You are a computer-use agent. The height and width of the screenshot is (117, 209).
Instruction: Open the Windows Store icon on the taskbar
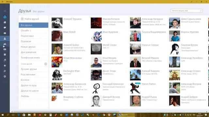[24, 115]
